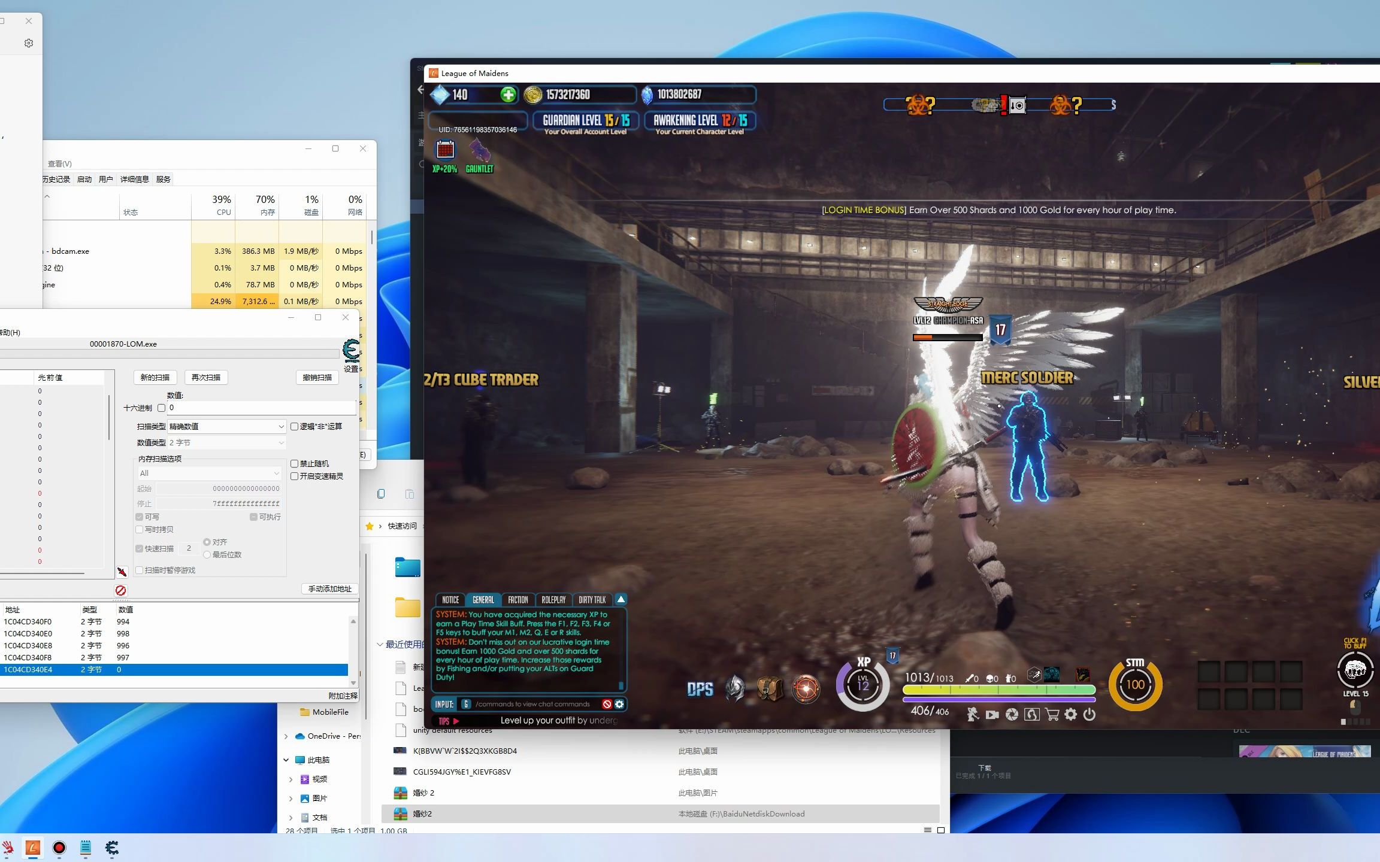1380x862 pixels.
Task: Expand the 视频 folder tree node
Action: coord(291,779)
